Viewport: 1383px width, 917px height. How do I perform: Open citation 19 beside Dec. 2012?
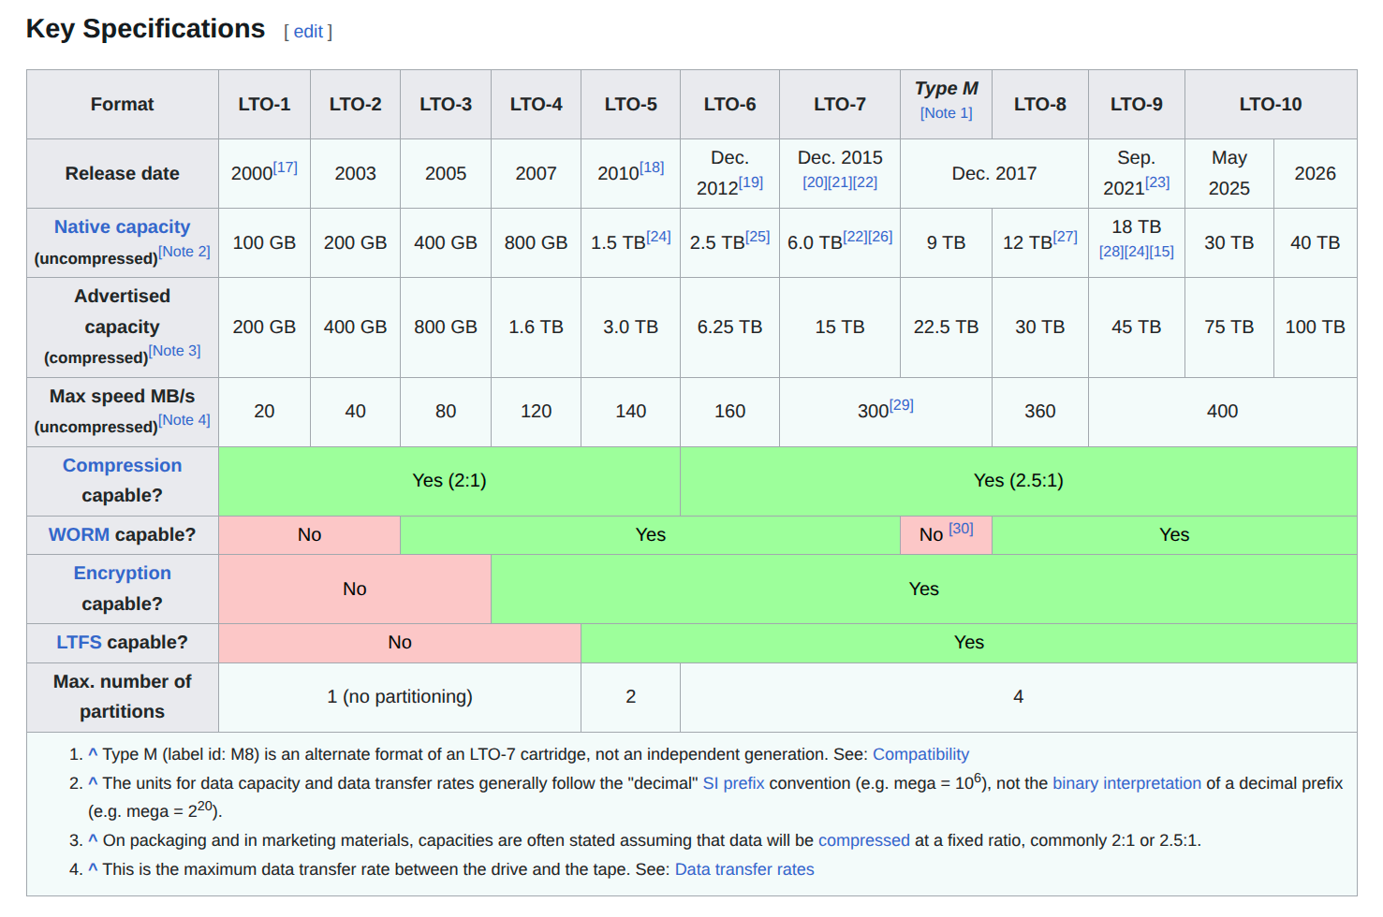[x=751, y=182]
